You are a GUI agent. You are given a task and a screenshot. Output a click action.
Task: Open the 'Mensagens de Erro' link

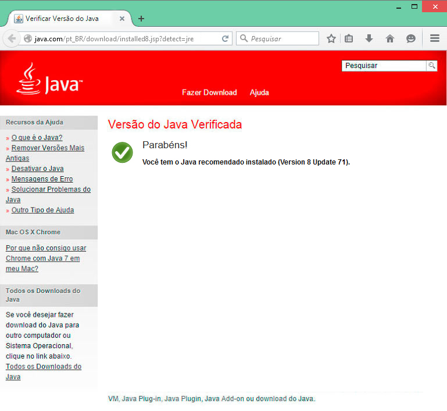coord(42,179)
